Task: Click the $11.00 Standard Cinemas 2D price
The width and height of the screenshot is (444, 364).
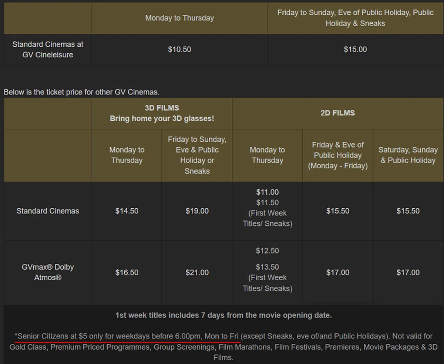Action: click(267, 192)
